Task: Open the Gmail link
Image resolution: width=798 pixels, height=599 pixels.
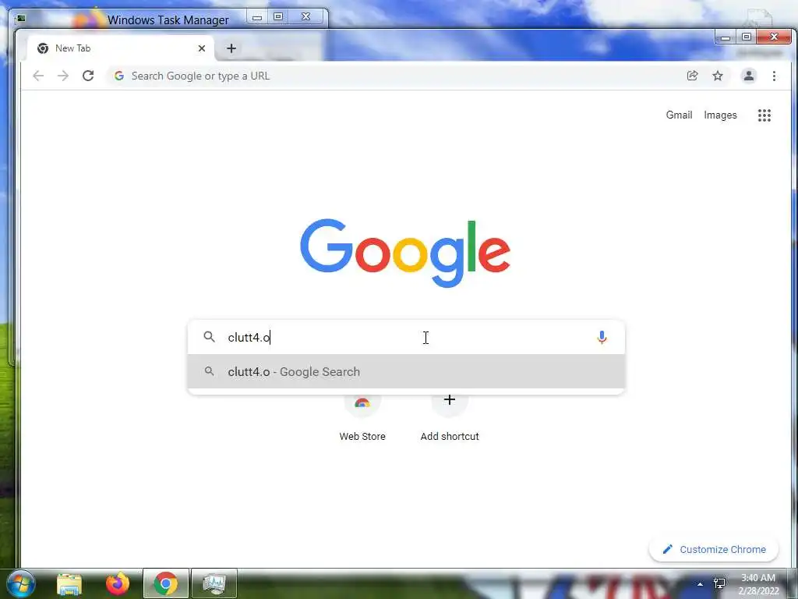Action: [679, 115]
